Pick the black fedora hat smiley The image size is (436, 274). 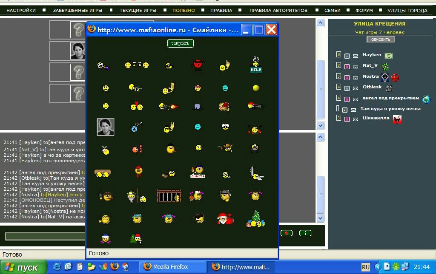click(x=170, y=148)
